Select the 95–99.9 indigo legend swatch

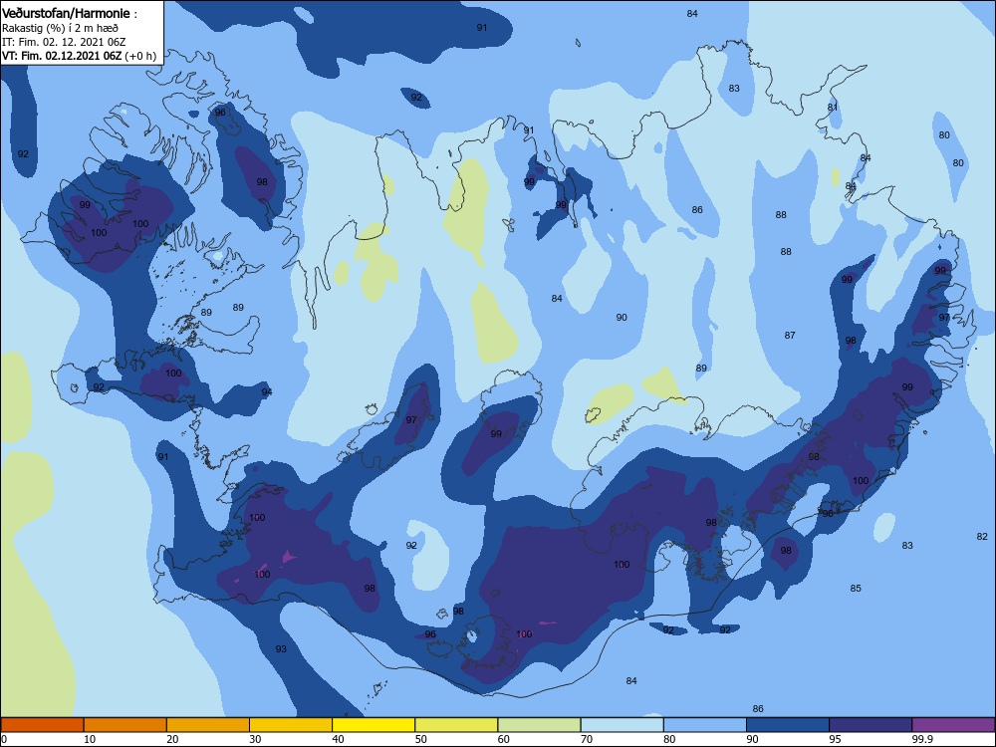871,725
